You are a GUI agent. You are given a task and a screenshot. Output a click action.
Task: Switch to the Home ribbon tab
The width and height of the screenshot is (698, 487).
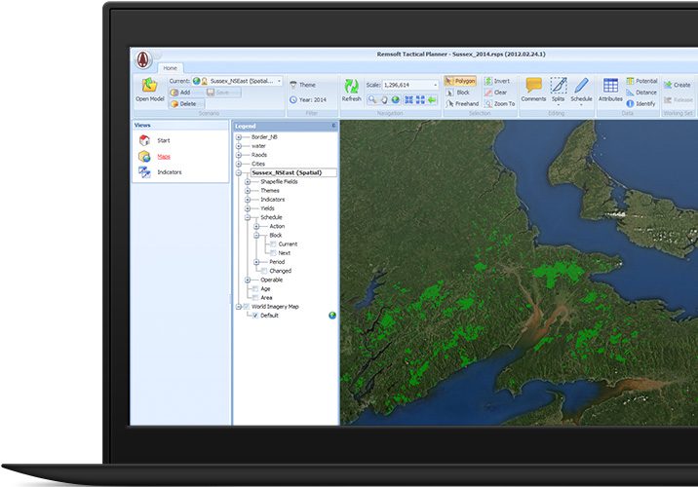click(170, 68)
